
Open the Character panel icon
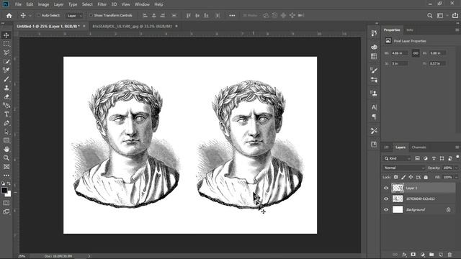click(x=374, y=107)
